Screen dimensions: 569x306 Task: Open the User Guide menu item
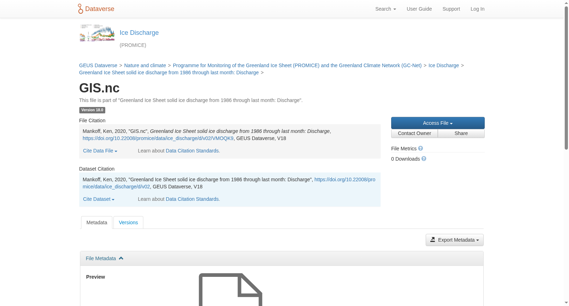(x=419, y=9)
